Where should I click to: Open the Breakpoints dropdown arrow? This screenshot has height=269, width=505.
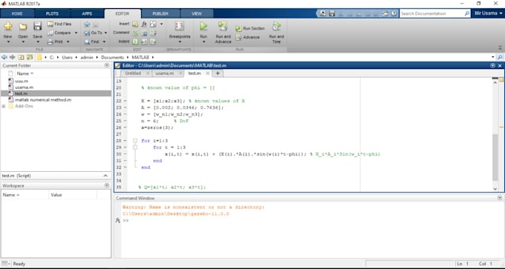pyautogui.click(x=180, y=42)
